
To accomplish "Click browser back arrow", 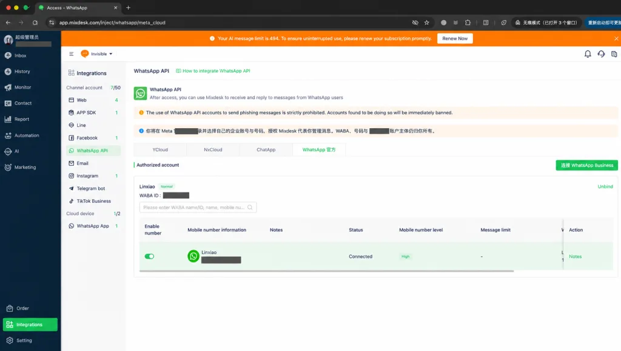I will click(x=8, y=22).
